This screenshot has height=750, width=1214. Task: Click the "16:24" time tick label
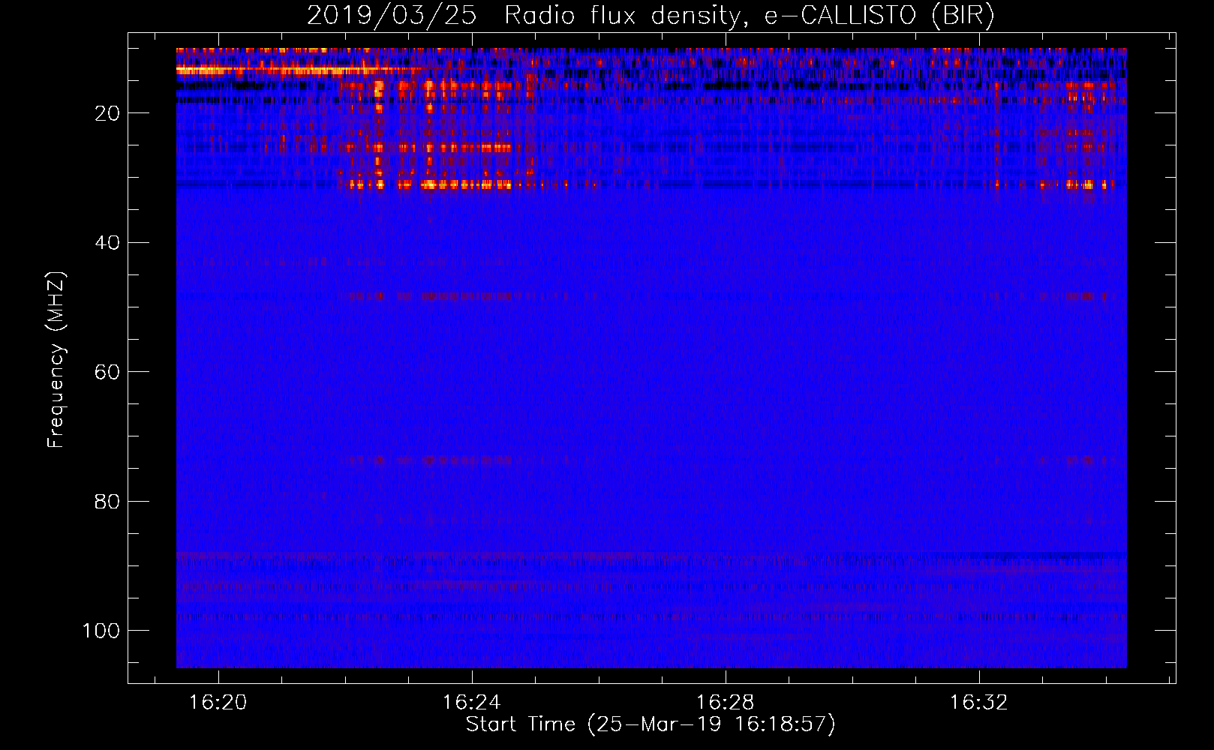(x=471, y=703)
